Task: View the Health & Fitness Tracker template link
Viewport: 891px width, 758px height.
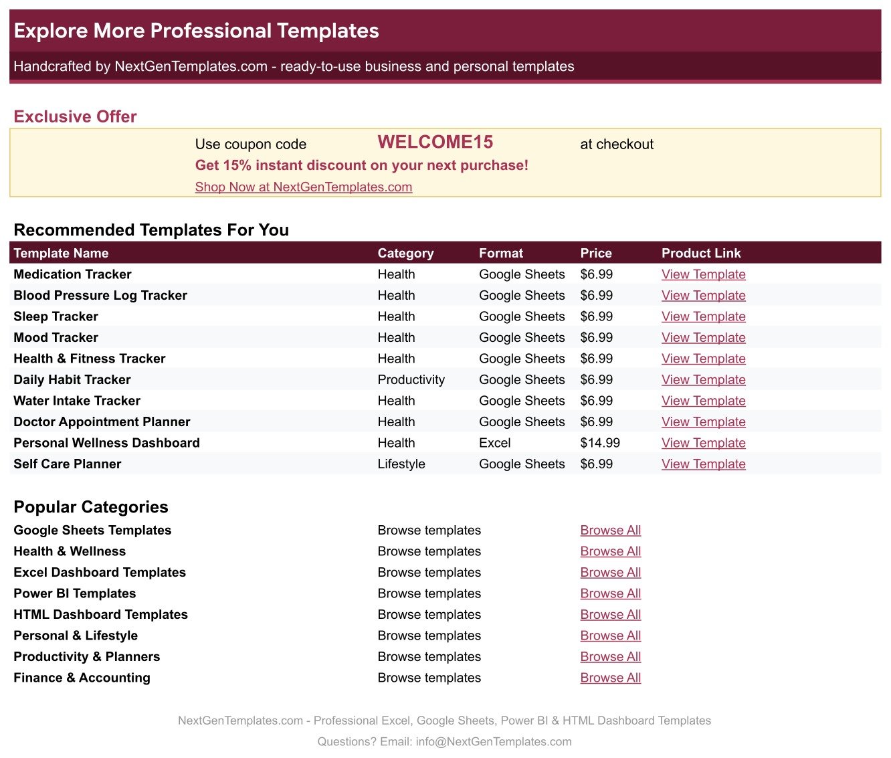Action: [703, 359]
